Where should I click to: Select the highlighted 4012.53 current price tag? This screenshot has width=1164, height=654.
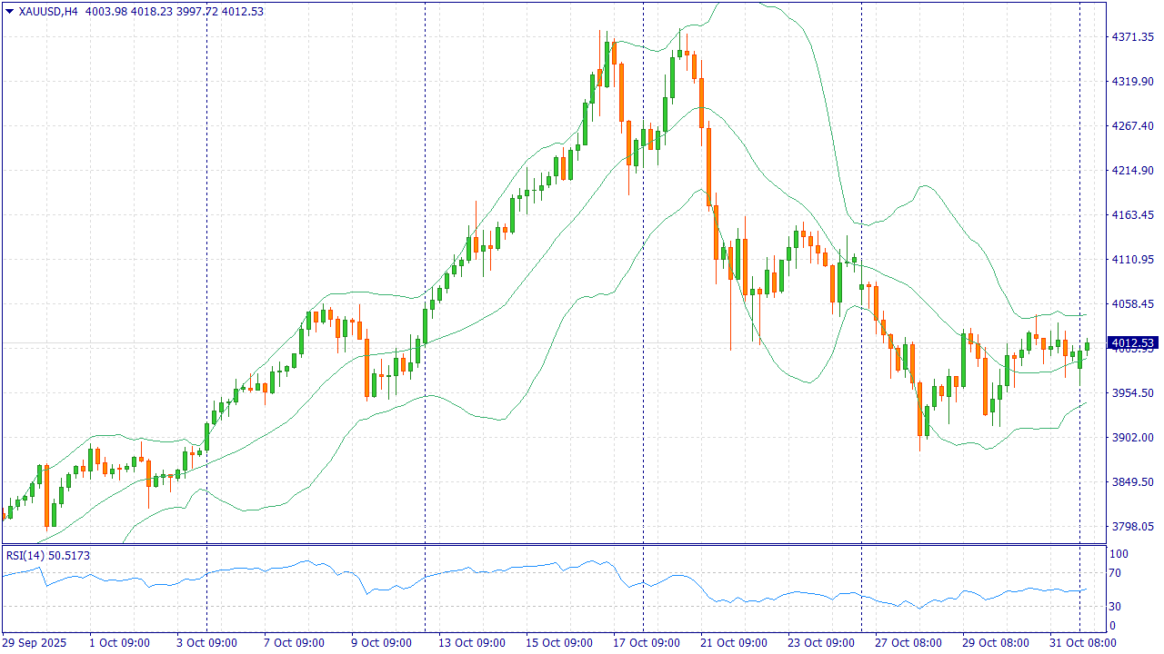1132,342
